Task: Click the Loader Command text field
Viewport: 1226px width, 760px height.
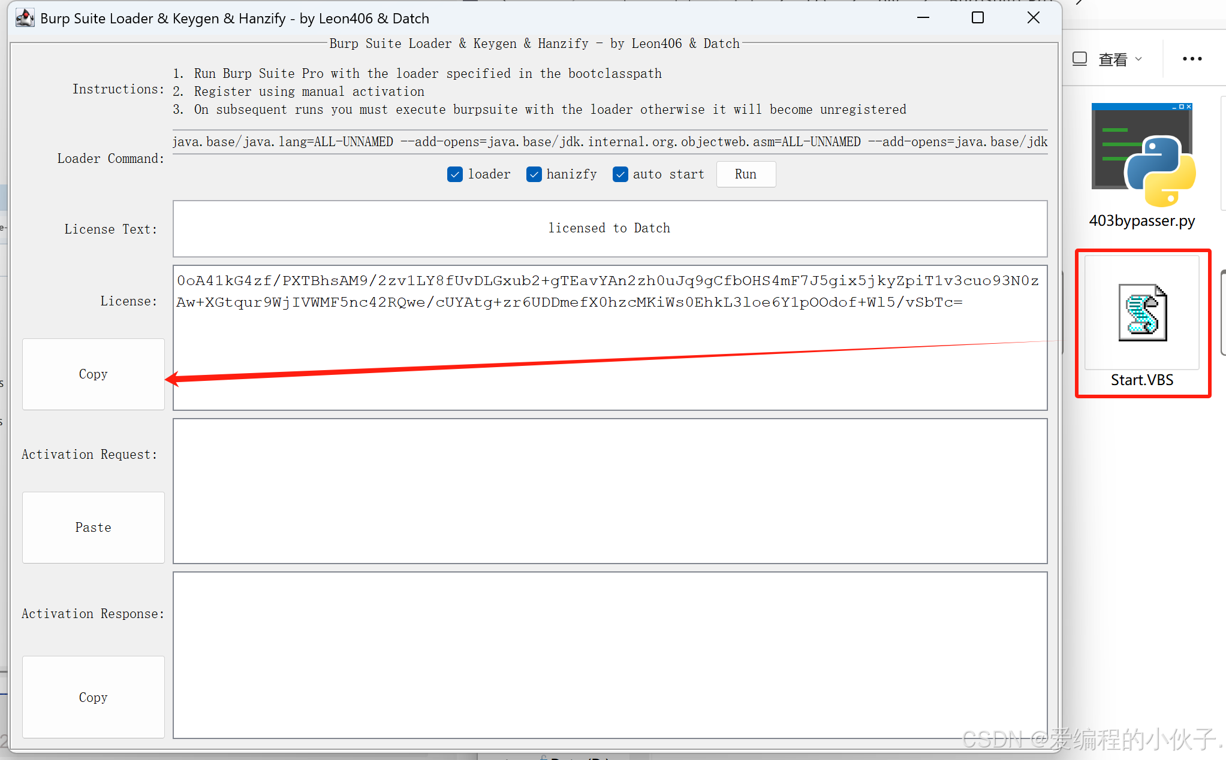Action: (x=610, y=142)
